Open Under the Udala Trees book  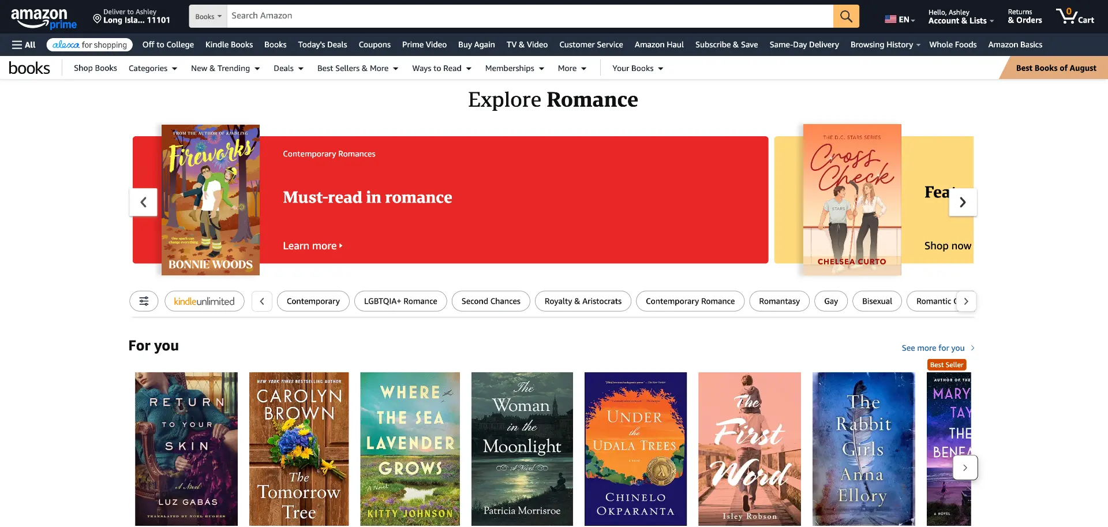(x=635, y=449)
